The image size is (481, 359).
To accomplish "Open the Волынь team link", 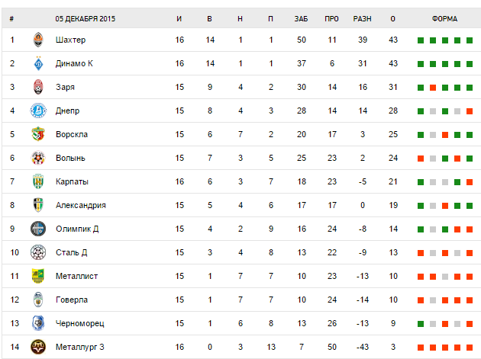I will coord(70,158).
